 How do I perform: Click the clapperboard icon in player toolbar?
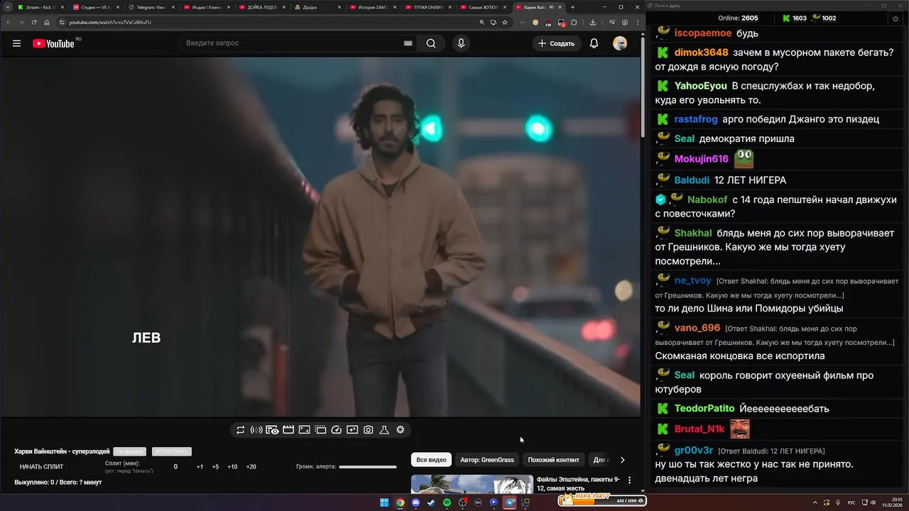pyautogui.click(x=288, y=430)
